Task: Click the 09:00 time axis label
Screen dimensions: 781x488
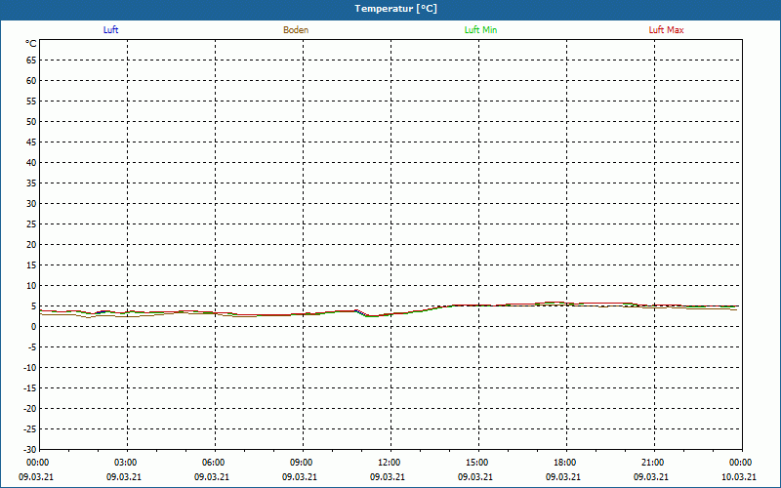Action: (301, 463)
